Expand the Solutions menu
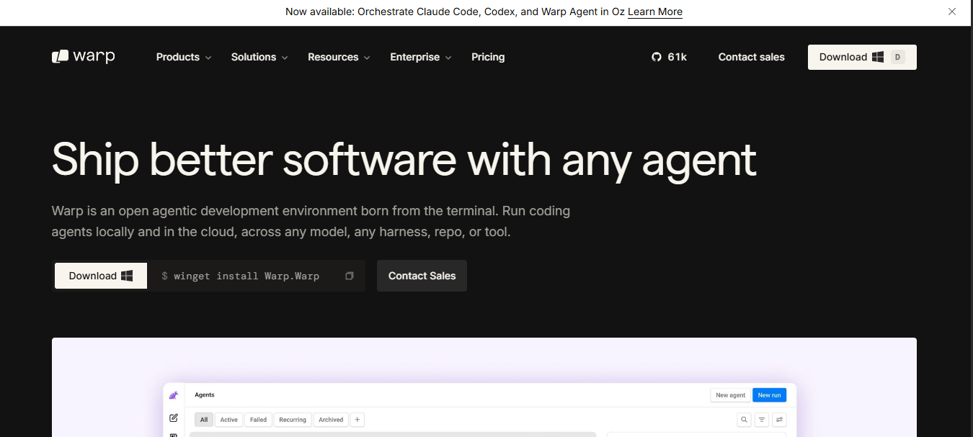This screenshot has height=437, width=973. pyautogui.click(x=259, y=57)
